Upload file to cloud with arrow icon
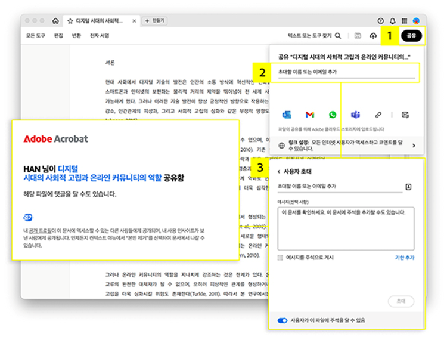This screenshot has width=447, height=337. [373, 36]
